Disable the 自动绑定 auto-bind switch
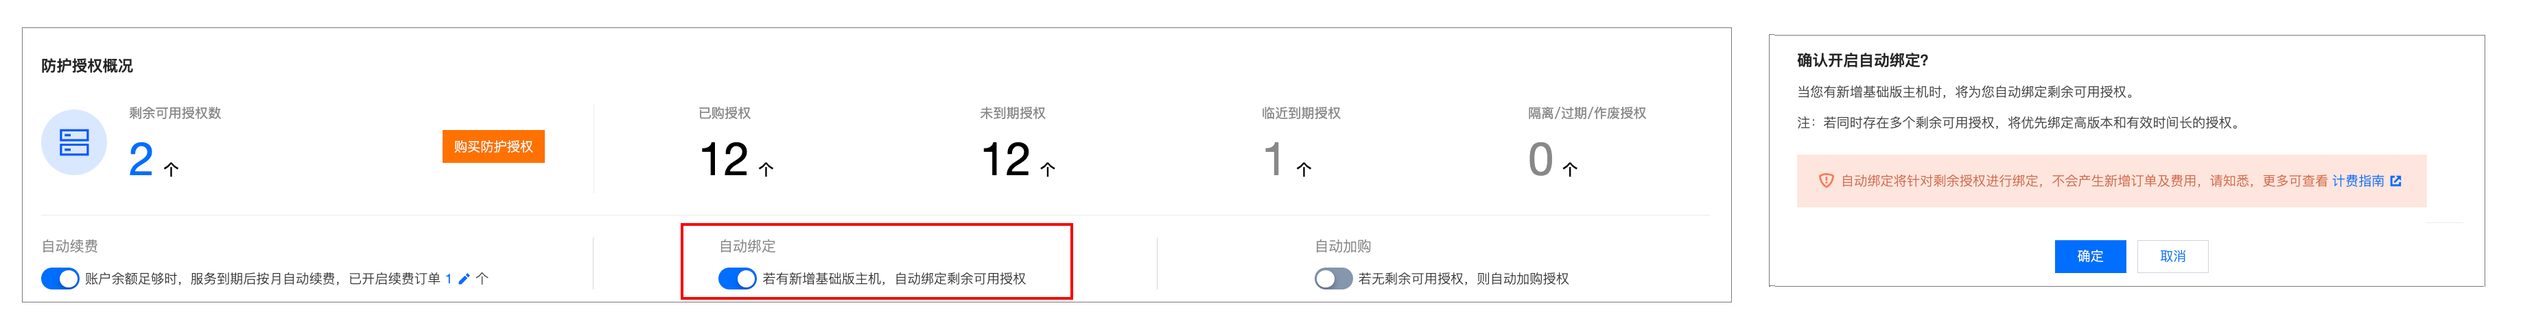 click(738, 279)
